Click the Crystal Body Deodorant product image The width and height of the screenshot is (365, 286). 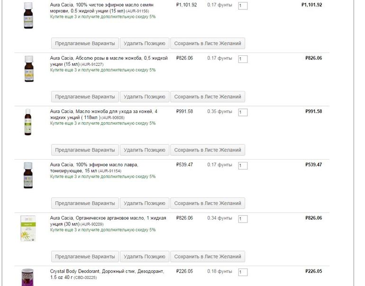pos(28,277)
